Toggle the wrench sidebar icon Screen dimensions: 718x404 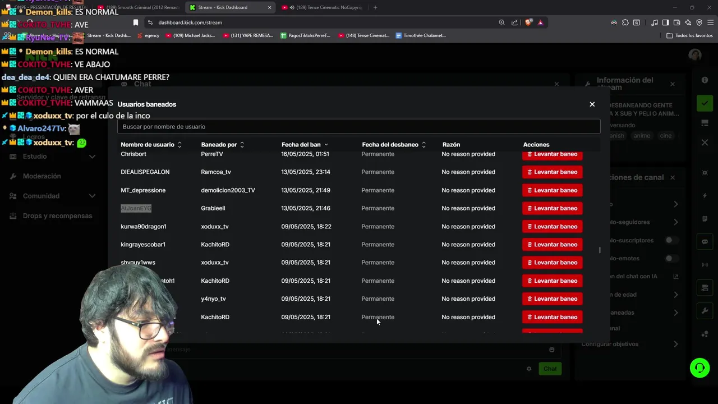coord(705,311)
